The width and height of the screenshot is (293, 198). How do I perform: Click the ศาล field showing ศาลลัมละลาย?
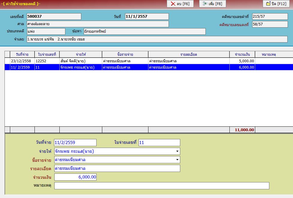(97, 24)
